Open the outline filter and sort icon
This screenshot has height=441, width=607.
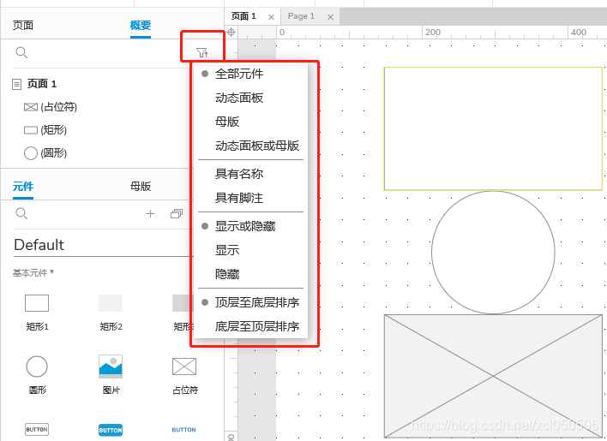tap(202, 52)
